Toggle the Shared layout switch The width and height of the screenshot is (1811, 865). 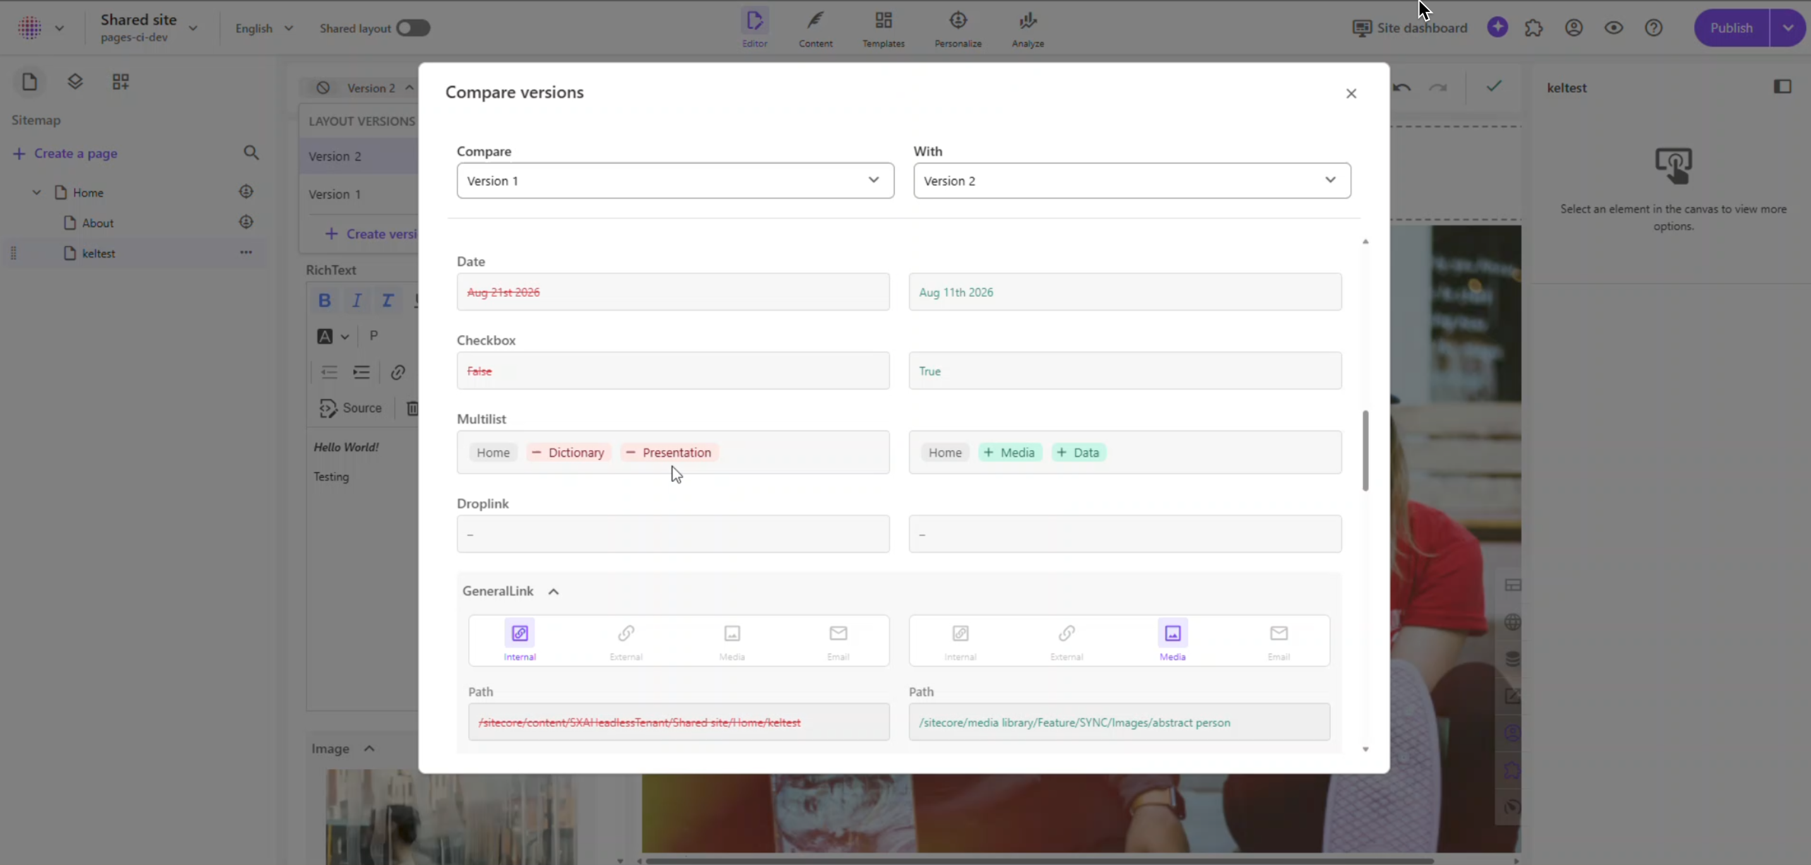413,28
